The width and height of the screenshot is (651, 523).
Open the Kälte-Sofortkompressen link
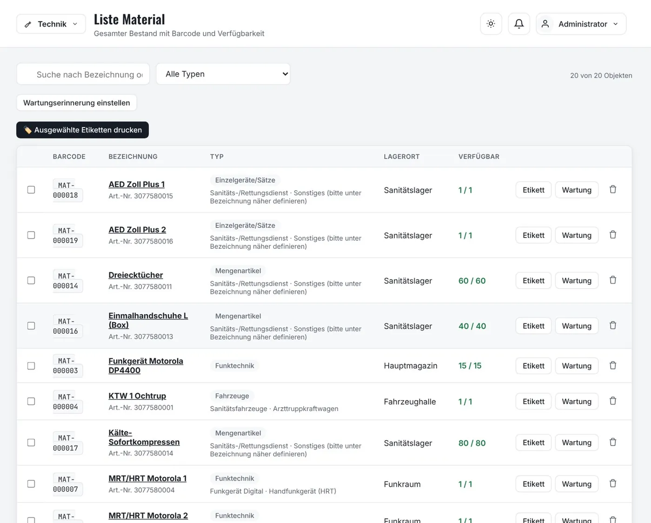tap(144, 437)
